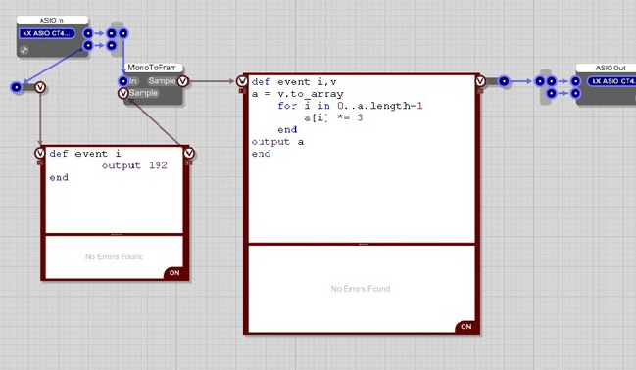Select the V input connector of the large Ruby module
Screen dimensions: 636x370
[x=242, y=81]
